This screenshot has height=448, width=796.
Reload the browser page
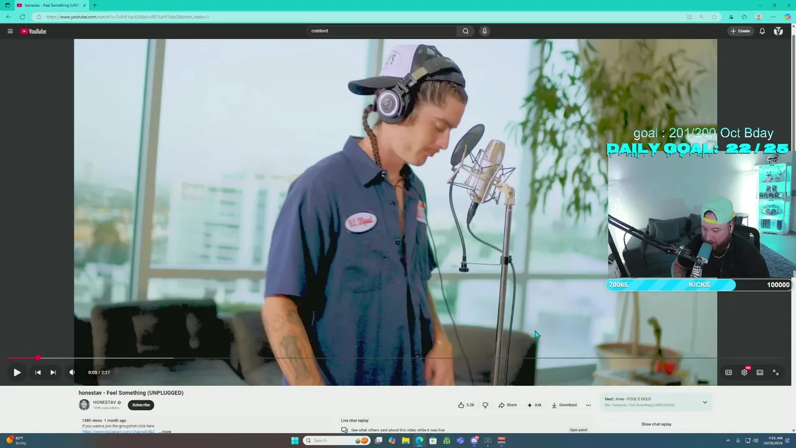(x=22, y=17)
